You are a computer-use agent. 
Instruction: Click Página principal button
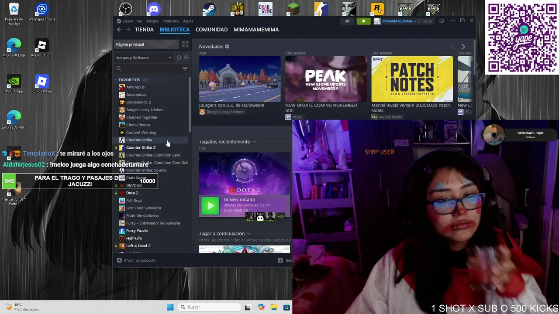tap(147, 44)
